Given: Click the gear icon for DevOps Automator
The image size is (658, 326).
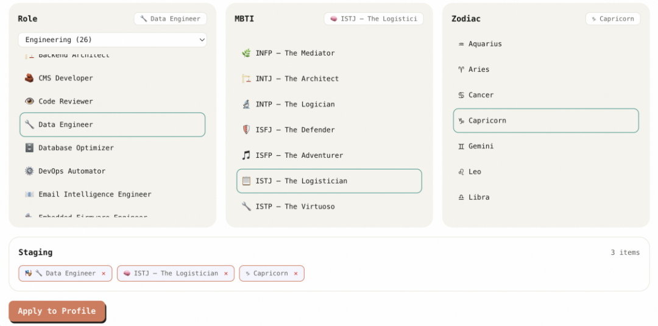Looking at the screenshot, I should tap(29, 171).
